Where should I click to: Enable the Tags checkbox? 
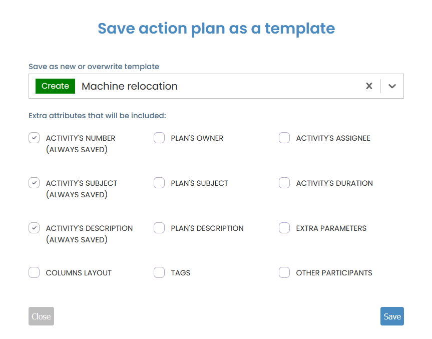coord(159,273)
